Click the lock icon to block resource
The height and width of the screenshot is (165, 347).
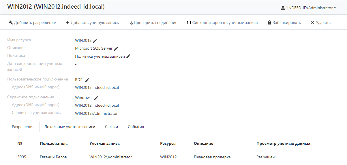pos(269,22)
